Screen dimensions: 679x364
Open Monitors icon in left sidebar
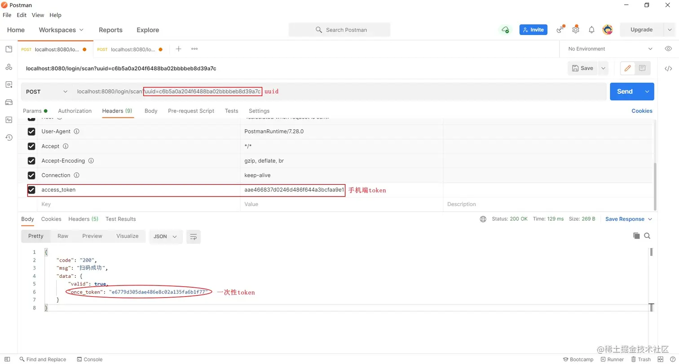tap(9, 120)
